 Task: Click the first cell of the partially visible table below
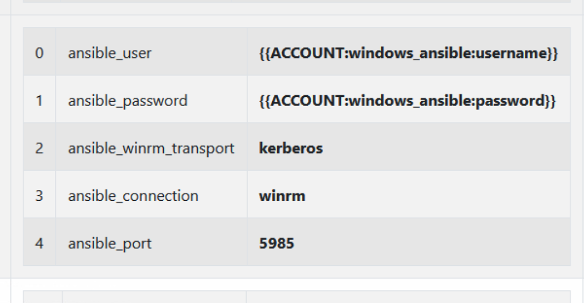coord(43,297)
